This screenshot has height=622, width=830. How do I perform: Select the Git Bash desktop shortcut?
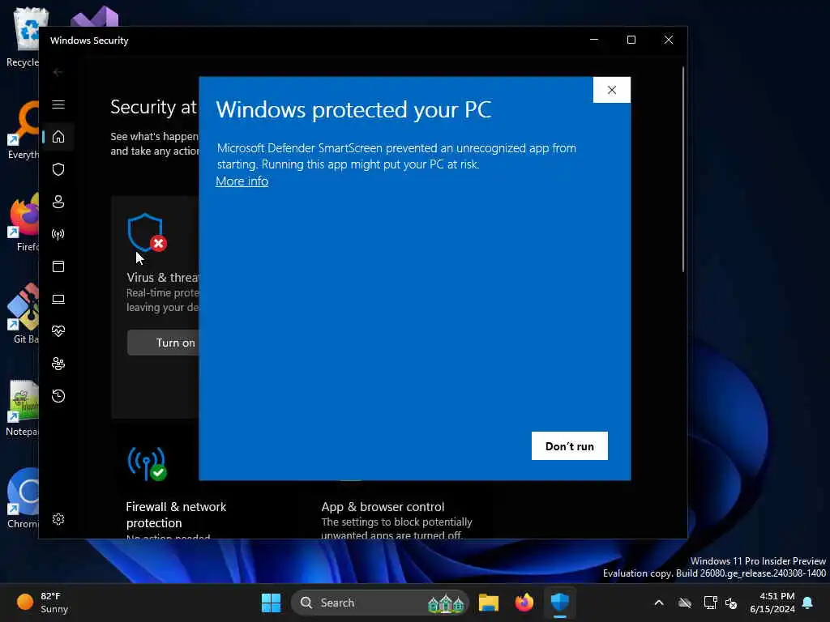(24, 314)
